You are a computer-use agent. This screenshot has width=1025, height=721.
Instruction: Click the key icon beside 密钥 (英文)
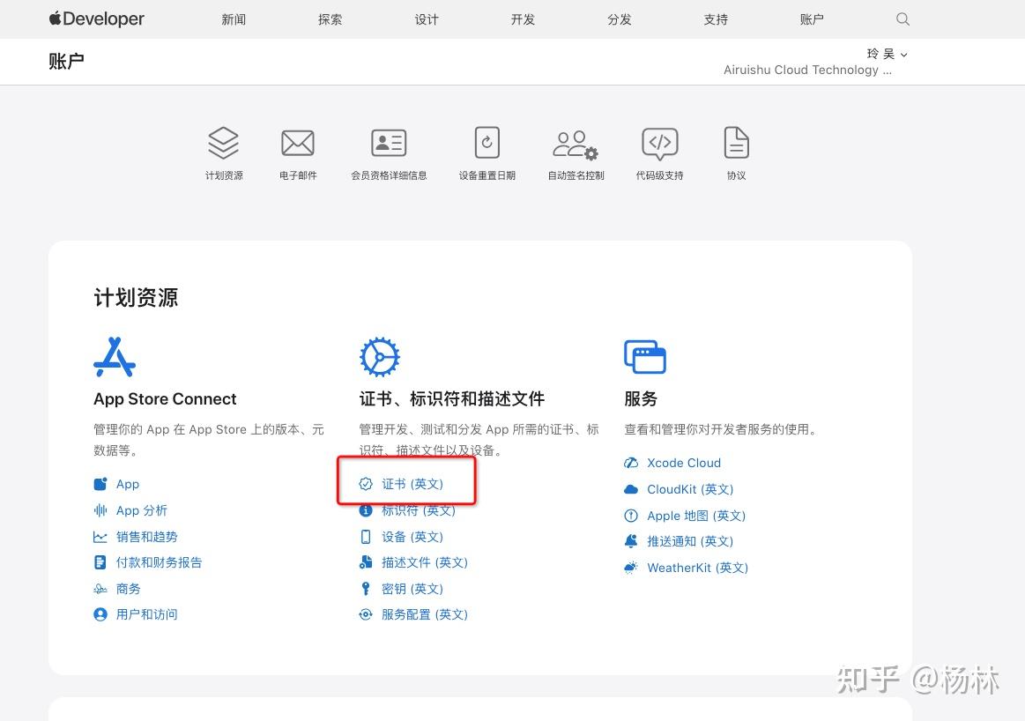click(366, 589)
